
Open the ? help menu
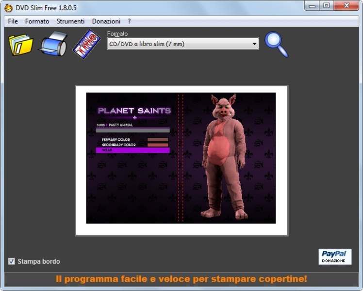pos(129,21)
